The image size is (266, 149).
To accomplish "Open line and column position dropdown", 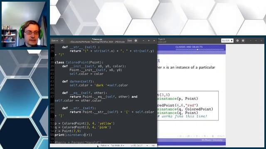I will point(139,145).
